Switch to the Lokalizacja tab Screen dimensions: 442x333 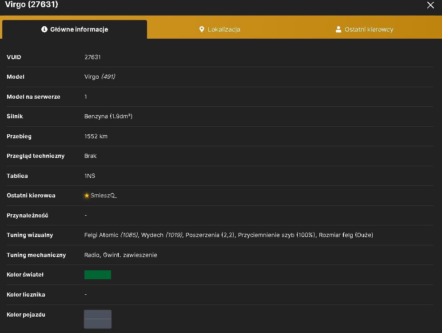(219, 29)
